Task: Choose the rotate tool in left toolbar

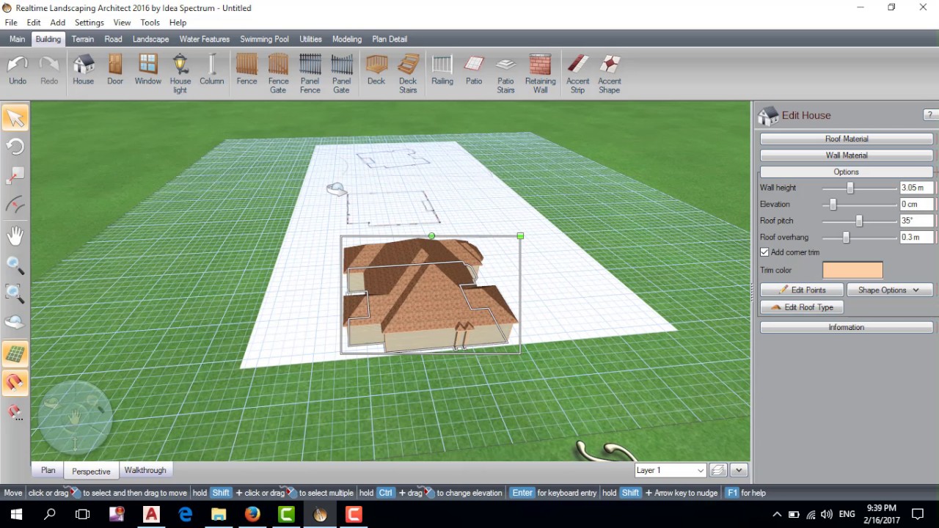Action: 15,147
